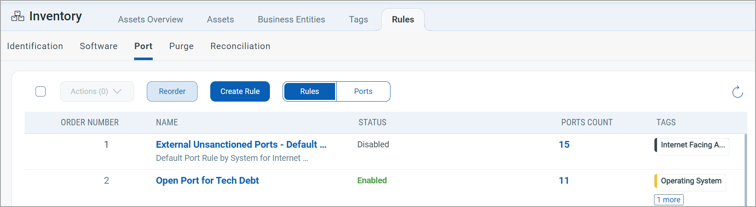Viewport: 756px width, 207px height.
Task: Click ports count 15 link
Action: [564, 145]
